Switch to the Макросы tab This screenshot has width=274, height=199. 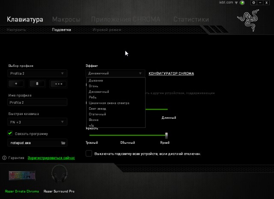point(66,19)
